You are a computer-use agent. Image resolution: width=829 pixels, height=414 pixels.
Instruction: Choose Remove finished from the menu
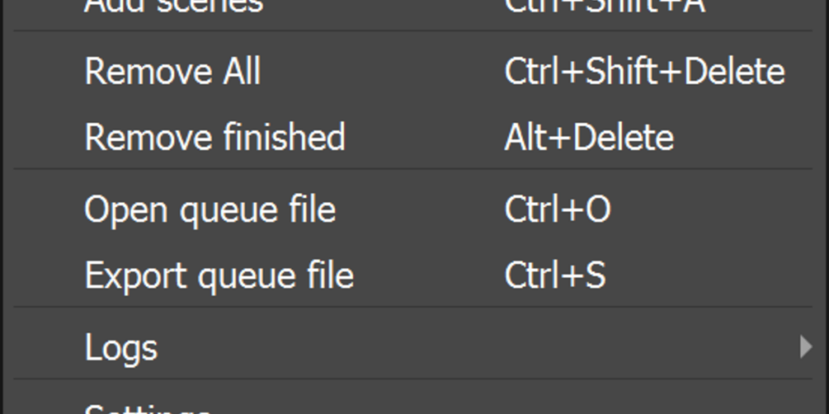pos(412,137)
